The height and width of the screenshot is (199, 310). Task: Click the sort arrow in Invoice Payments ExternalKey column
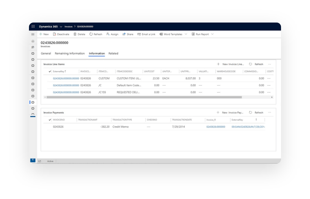click(256, 120)
